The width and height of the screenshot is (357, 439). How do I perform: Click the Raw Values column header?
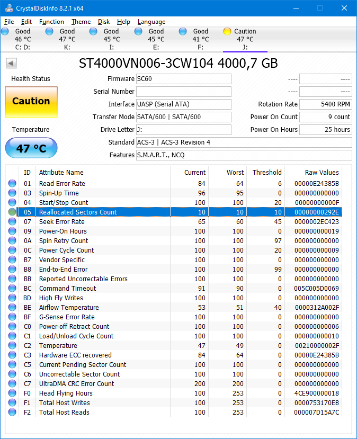[322, 173]
